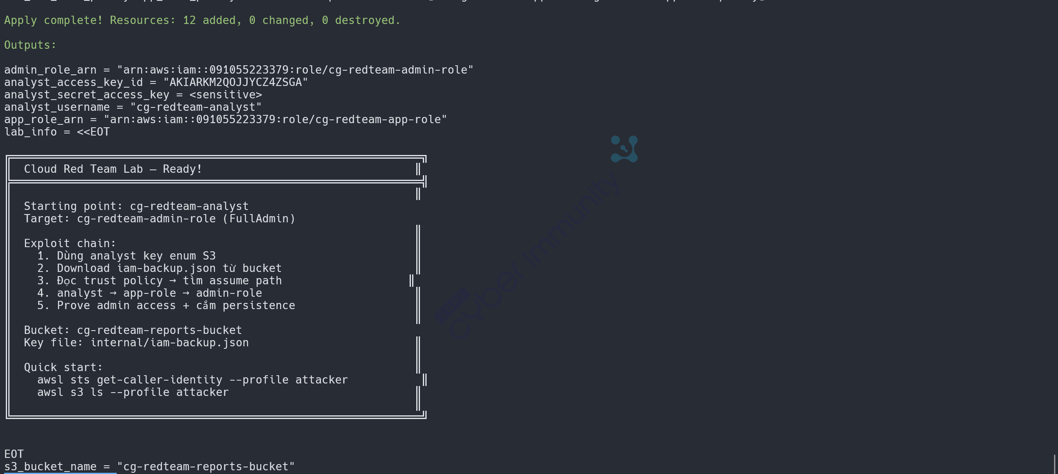1058x474 pixels.
Task: Click the '<sensitive>' secret key placeholder
Action: (226, 95)
